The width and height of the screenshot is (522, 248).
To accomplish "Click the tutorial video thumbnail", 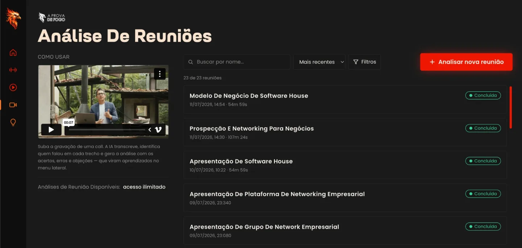I will click(103, 102).
